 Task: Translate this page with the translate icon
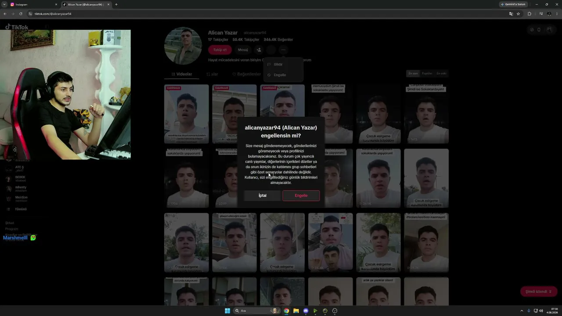tap(511, 14)
